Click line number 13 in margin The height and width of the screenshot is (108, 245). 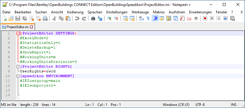click(x=8, y=90)
